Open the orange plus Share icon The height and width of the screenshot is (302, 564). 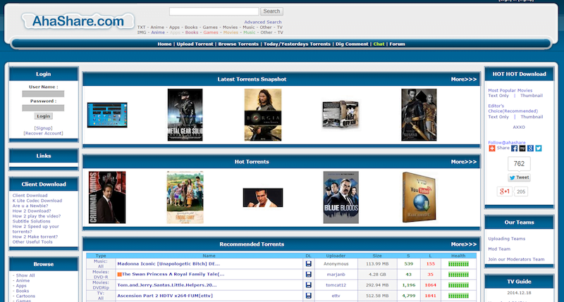coord(491,149)
